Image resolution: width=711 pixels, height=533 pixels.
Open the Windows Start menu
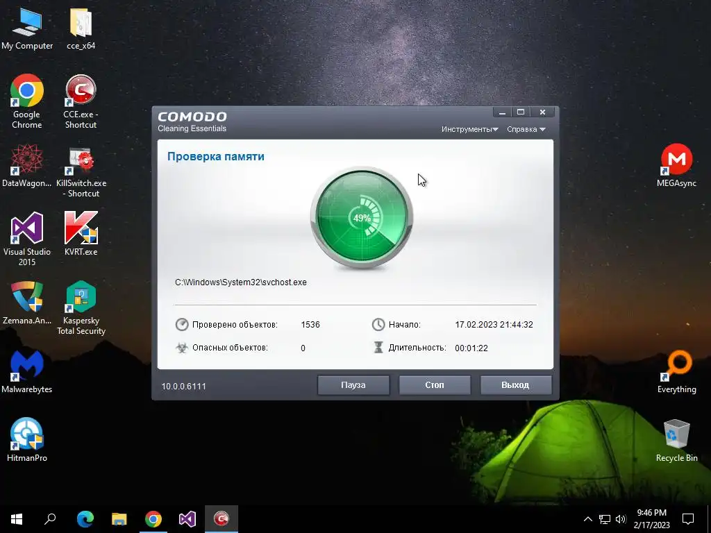pos(17,519)
